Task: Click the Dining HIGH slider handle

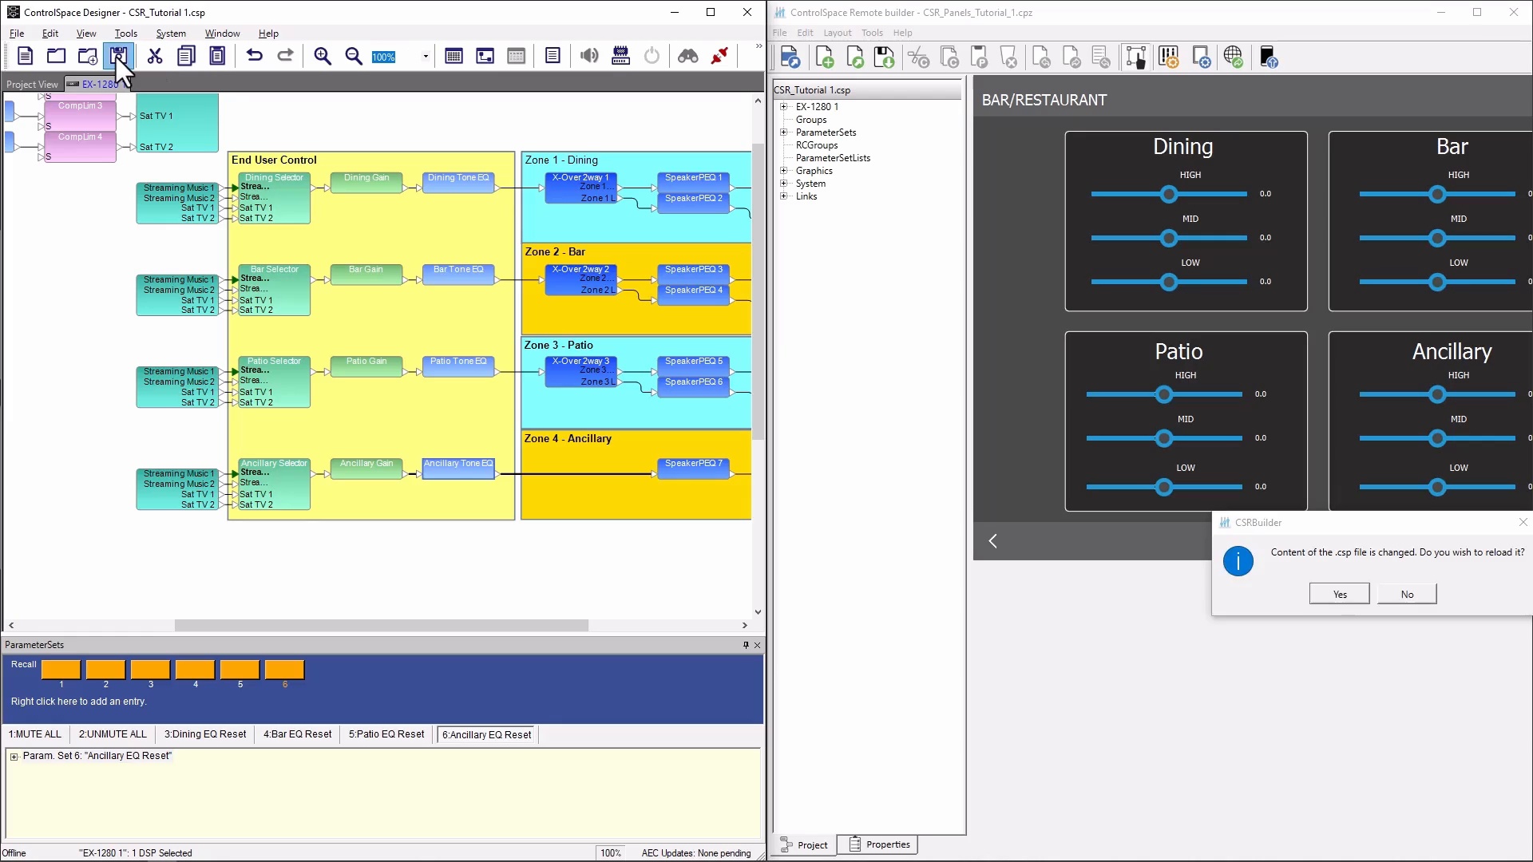Action: 1169,194
